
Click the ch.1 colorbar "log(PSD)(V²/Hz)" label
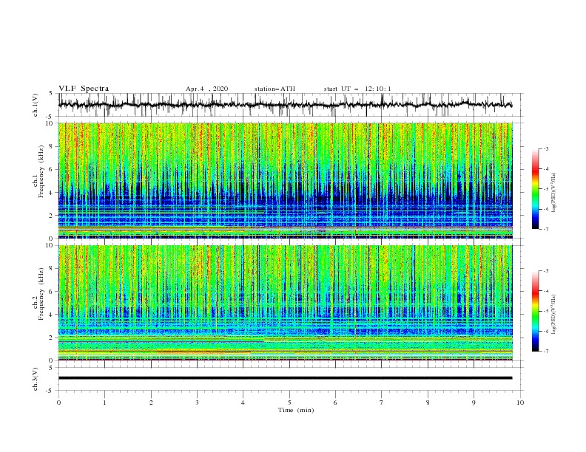[x=554, y=193]
